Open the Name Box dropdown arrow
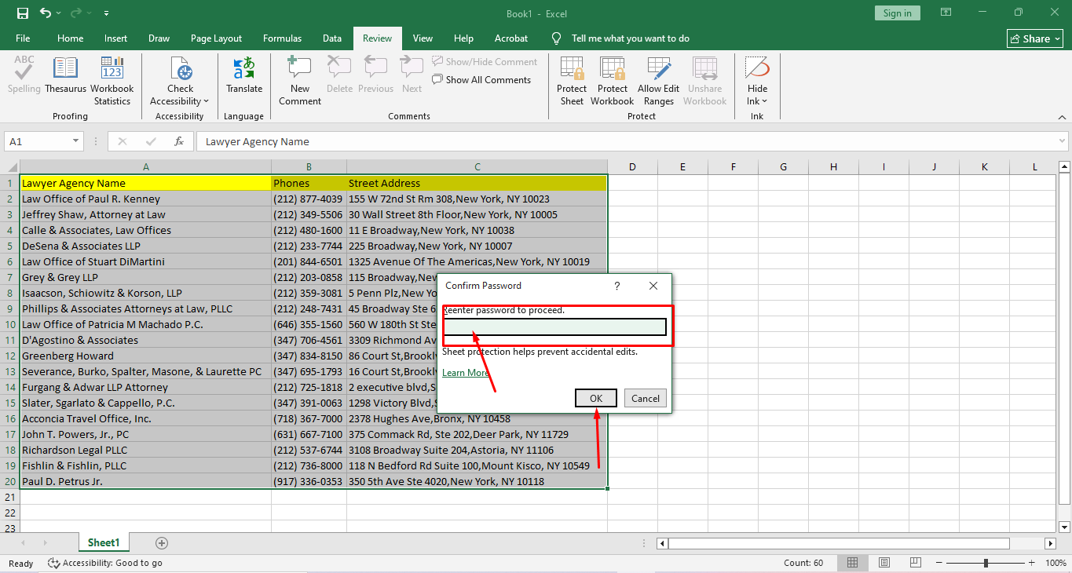1072x573 pixels. point(76,141)
